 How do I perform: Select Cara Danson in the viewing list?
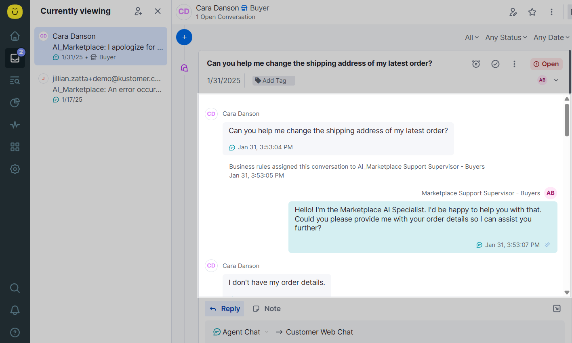coord(101,46)
